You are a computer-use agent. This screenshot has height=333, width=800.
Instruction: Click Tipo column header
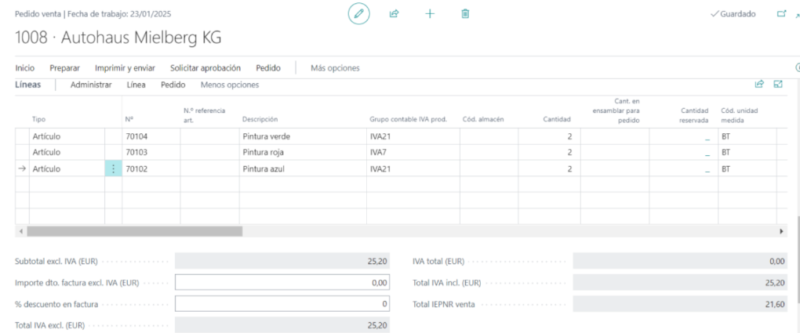38,119
